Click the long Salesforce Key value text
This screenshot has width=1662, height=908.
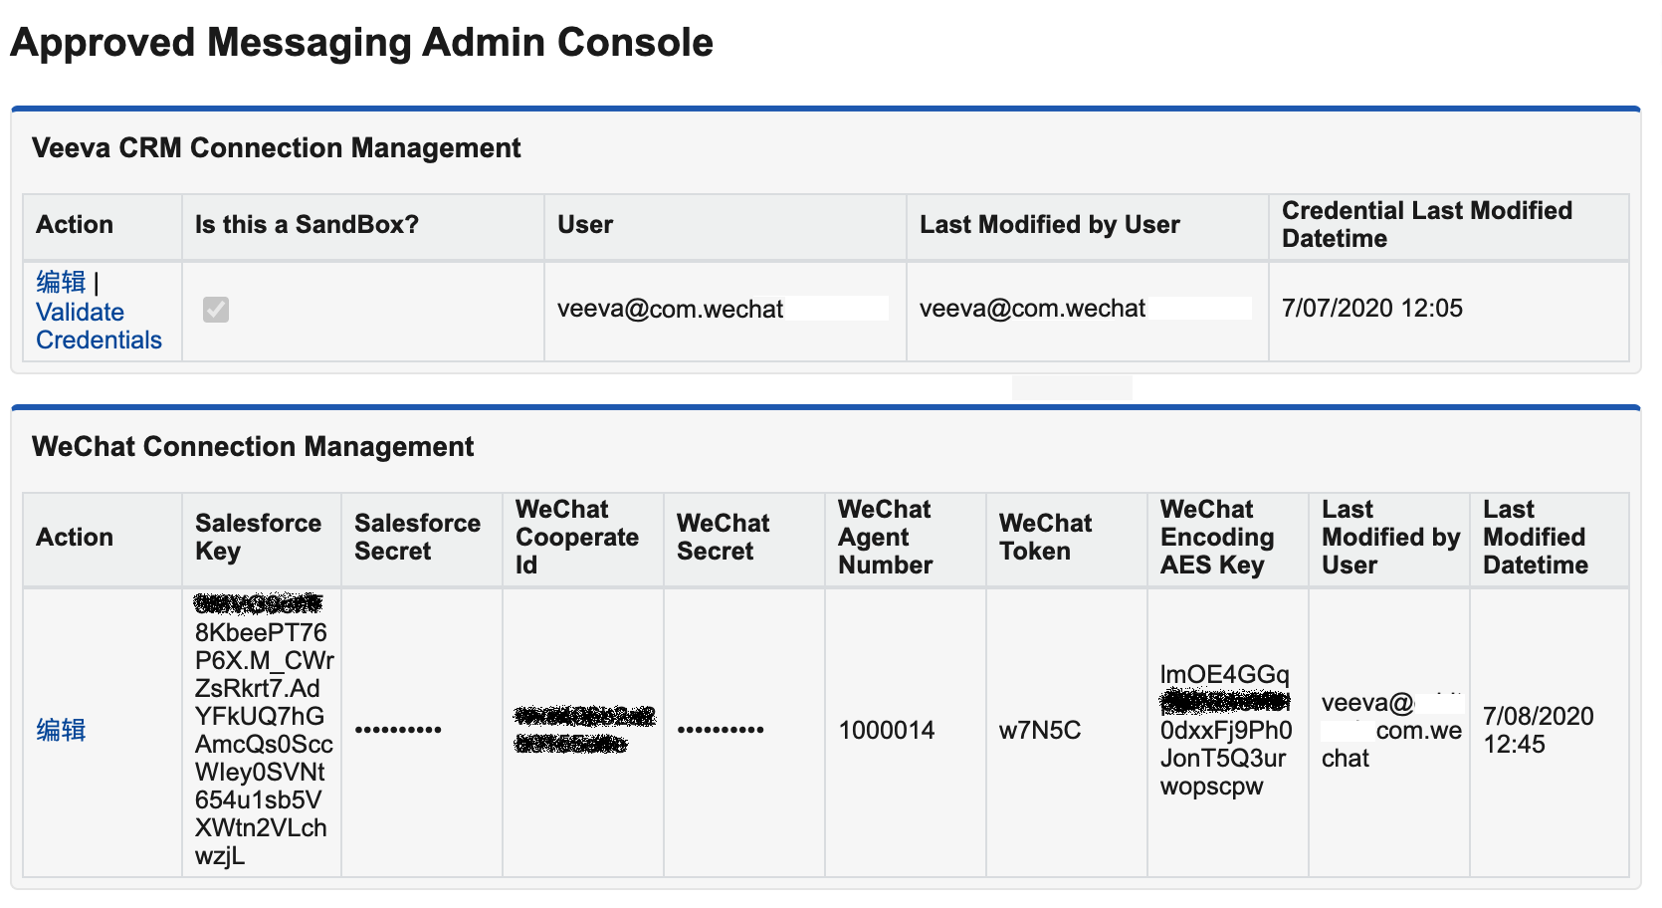[x=261, y=730]
